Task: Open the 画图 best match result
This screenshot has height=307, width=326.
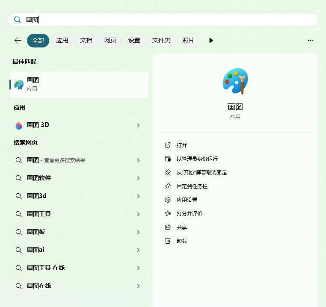Action: [x=79, y=84]
